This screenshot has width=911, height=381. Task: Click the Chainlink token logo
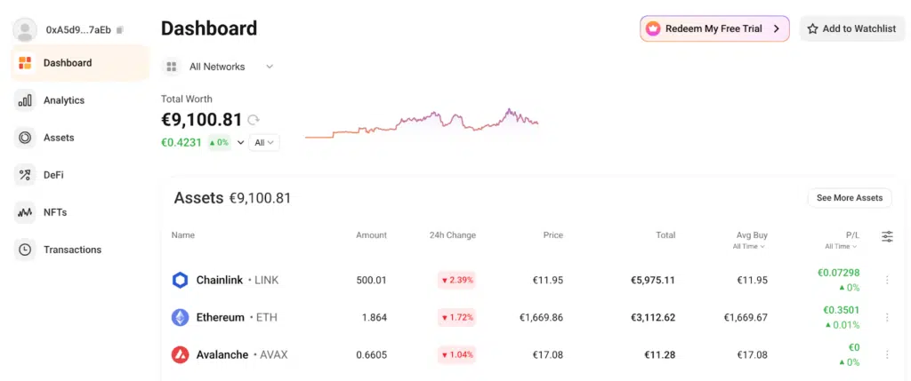[x=181, y=281]
